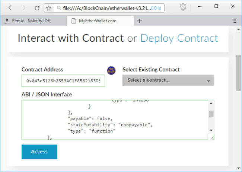The image size is (242, 172).
Task: Click the Interact with Contract heading
Action: point(71,38)
